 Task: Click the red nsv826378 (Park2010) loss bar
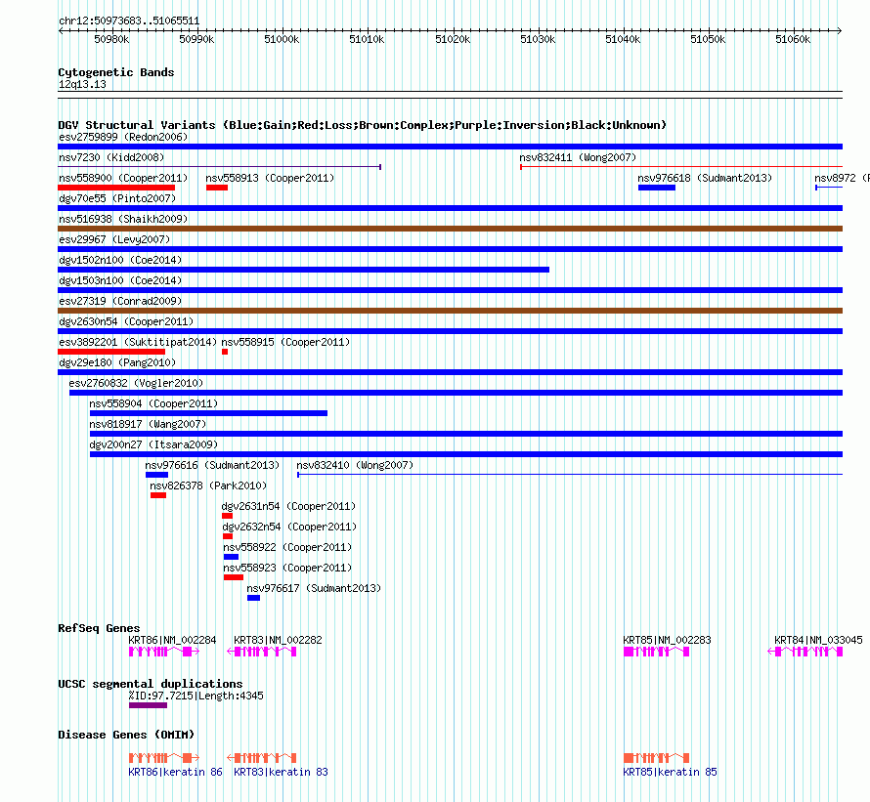click(x=158, y=495)
